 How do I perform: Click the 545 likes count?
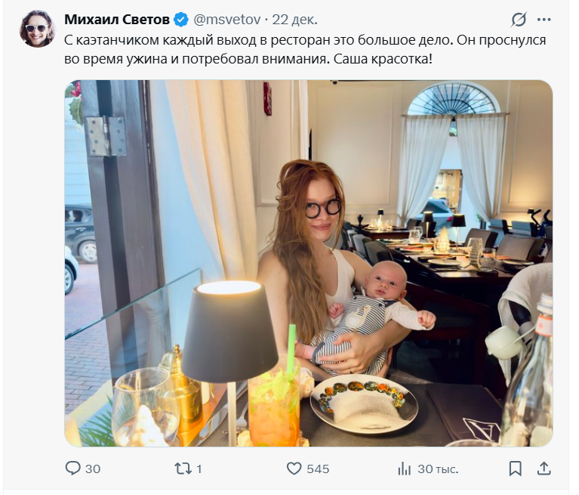pos(318,469)
